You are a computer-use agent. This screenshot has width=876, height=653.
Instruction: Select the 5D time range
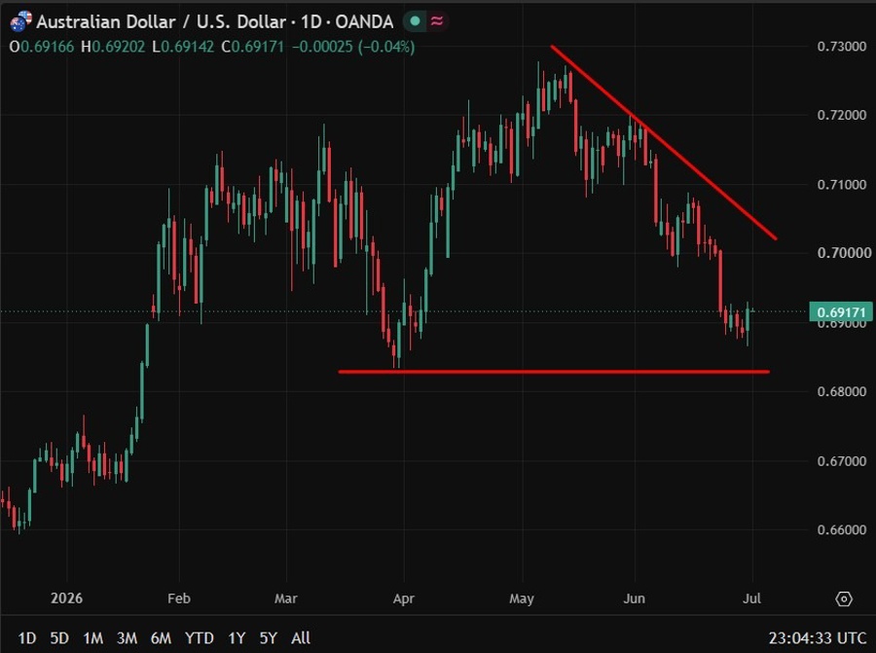pyautogui.click(x=59, y=638)
